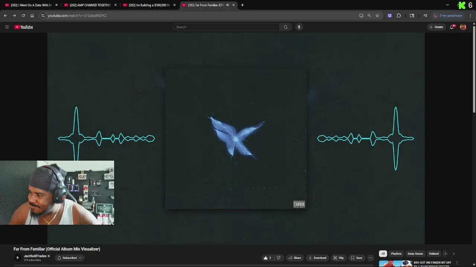476x267 pixels.
Task: Share the video
Action: point(295,258)
